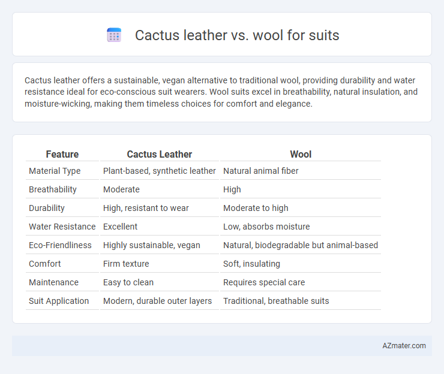This screenshot has height=374, width=444.
Task: Click the 'High, resistant to wear' cell
Action: coord(146,208)
